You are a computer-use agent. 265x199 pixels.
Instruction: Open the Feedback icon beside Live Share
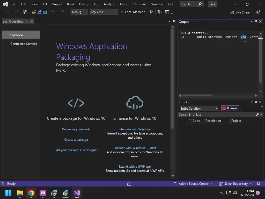[258, 12]
